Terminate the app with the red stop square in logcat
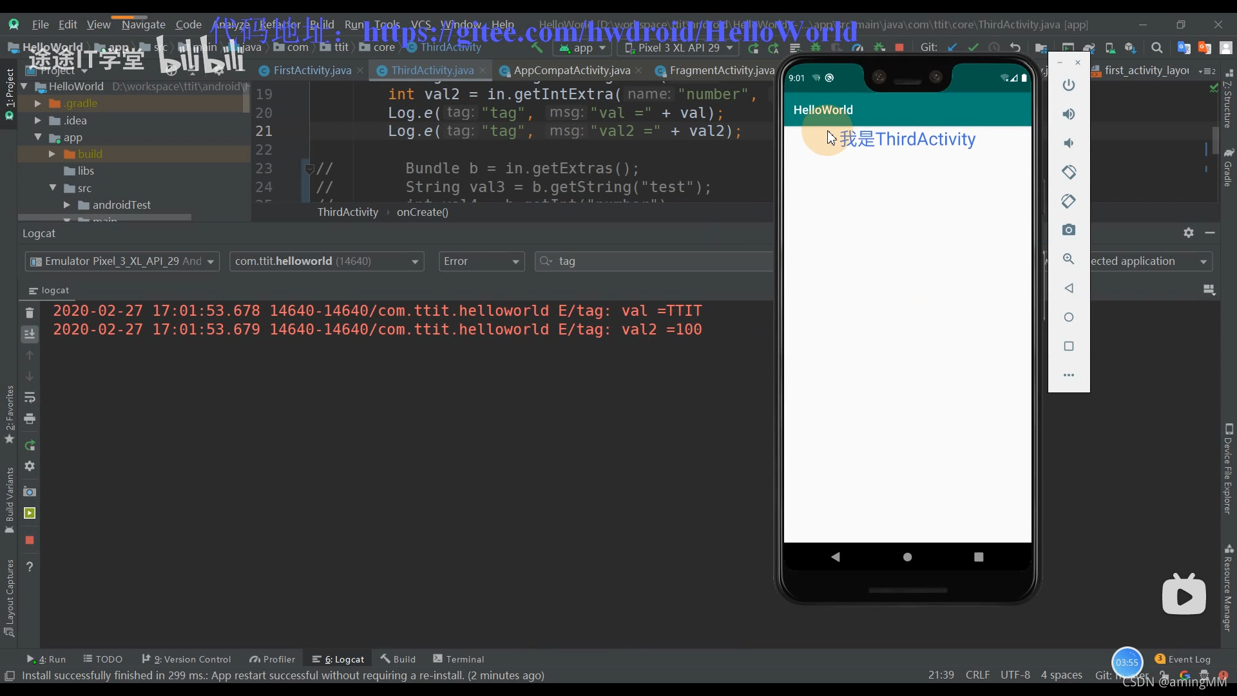 [x=30, y=540]
